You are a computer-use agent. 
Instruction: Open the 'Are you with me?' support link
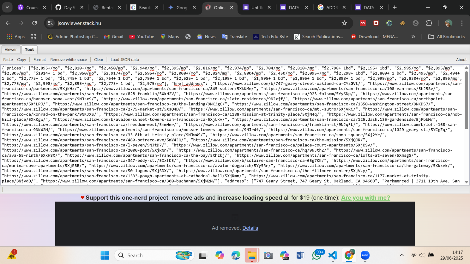coord(365,197)
